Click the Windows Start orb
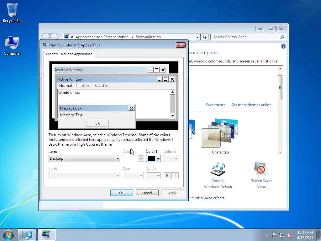 [x=8, y=235]
